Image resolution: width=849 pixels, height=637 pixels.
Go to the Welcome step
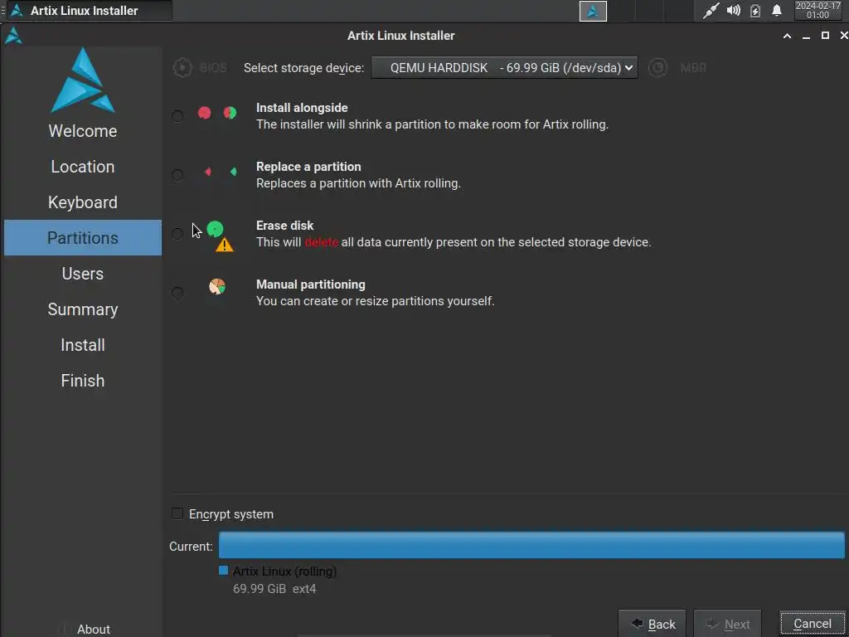click(x=83, y=131)
